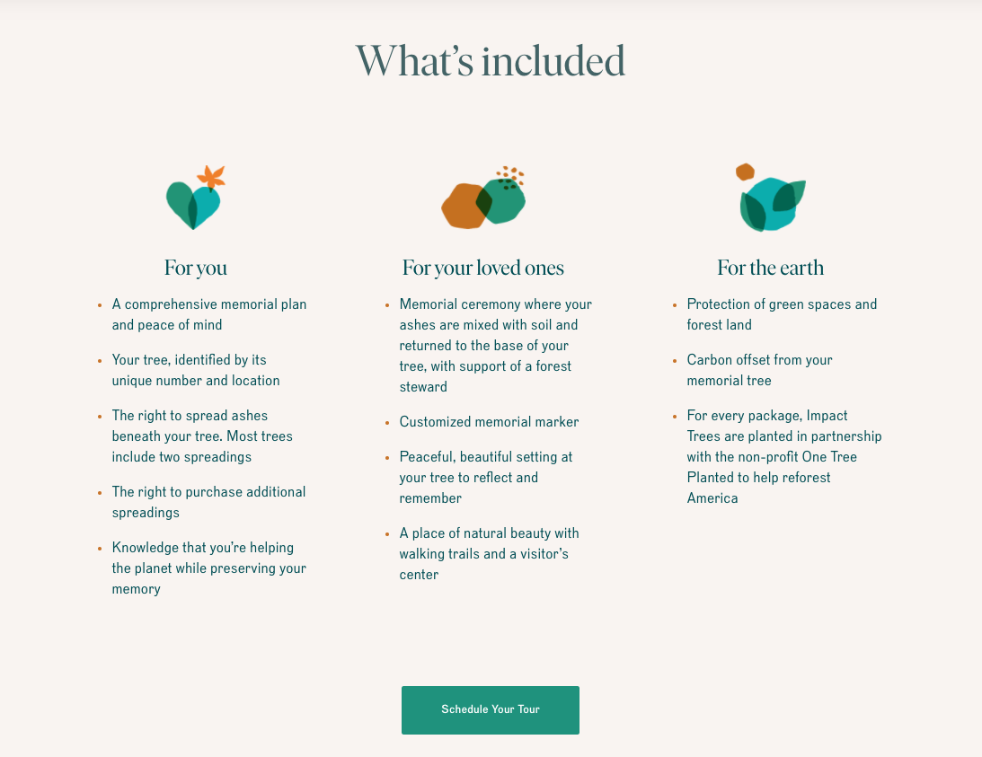
Task: Click the unique number and location item
Action: tap(196, 370)
